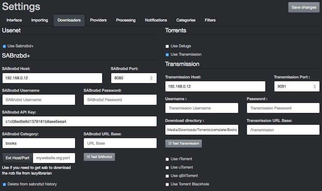The width and height of the screenshot is (322, 191).
Task: Click the Torrents section heading
Action: click(x=176, y=30)
